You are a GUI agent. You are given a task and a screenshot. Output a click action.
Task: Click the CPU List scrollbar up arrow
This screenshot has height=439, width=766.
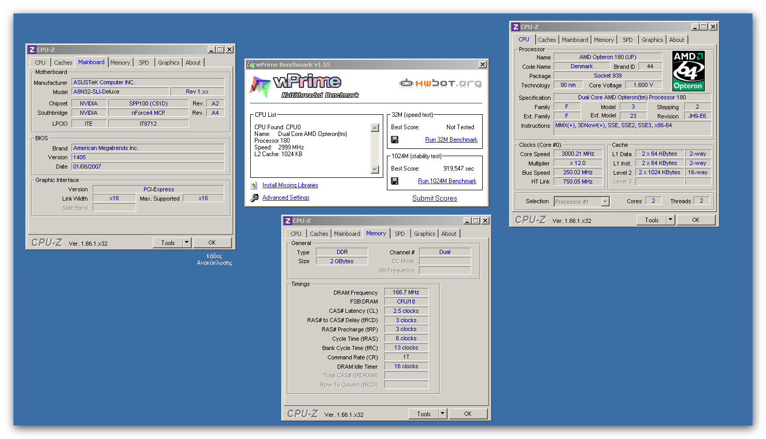[x=375, y=127]
